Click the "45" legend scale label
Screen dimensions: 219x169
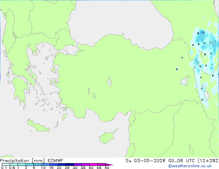[x=99, y=168]
